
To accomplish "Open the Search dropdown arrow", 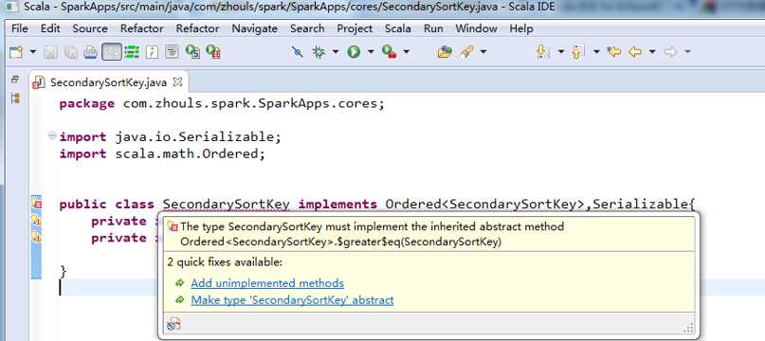I will click(x=483, y=52).
